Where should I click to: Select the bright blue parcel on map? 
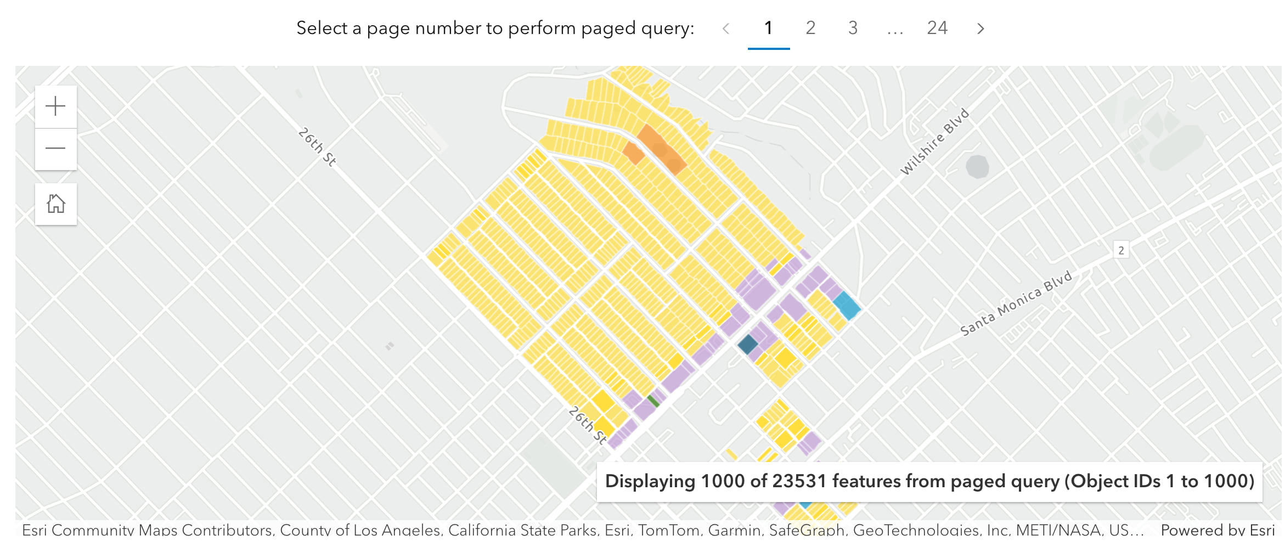click(847, 306)
